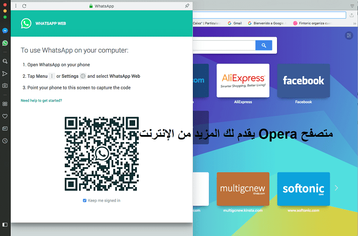
Task: Open history clock icon
Action: click(5, 141)
